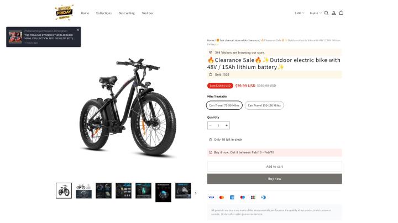This screenshot has width=398, height=223.
Task: Open the Tool box menu item
Action: point(148,13)
